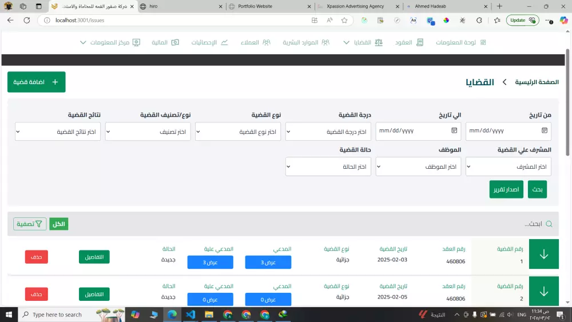Click the browser back arrow
572x322 pixels.
click(10, 21)
